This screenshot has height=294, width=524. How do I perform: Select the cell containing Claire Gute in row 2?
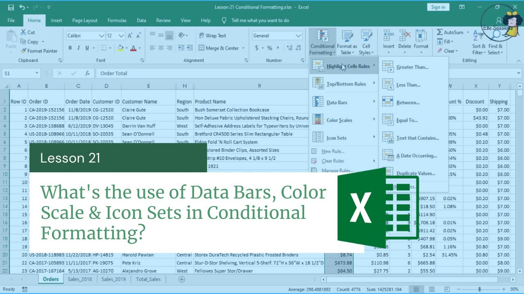coord(148,110)
